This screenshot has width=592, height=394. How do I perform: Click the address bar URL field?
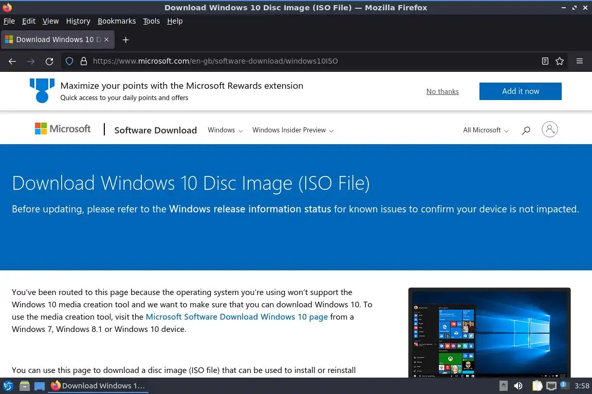coord(313,61)
